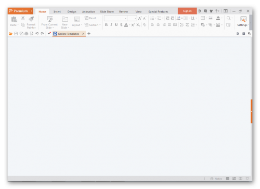This screenshot has height=189, width=260.
Task: Open the Premium application menu
Action: coord(19,11)
